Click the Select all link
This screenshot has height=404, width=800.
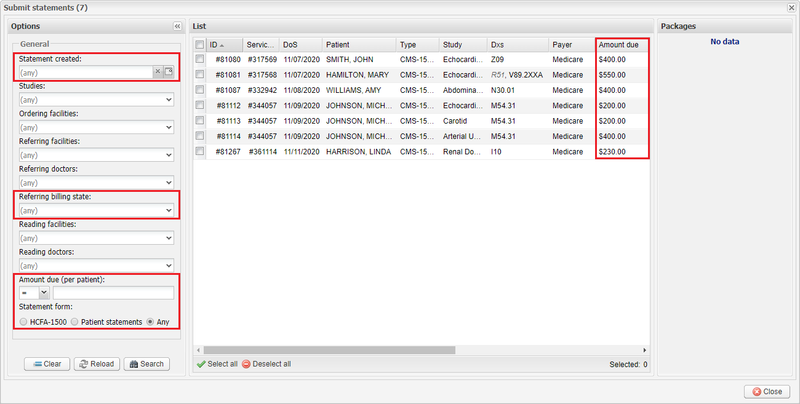click(x=222, y=364)
